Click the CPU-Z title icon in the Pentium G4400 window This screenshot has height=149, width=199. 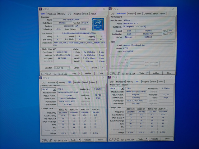pos(41,9)
